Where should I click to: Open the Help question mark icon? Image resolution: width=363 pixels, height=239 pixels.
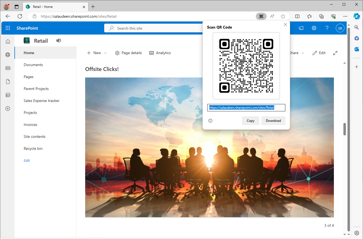pos(327,28)
